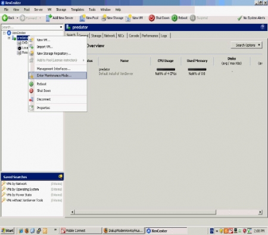The height and width of the screenshot is (235, 268).
Task: Click the left scroll arrow of overview
Action: pos(73,212)
